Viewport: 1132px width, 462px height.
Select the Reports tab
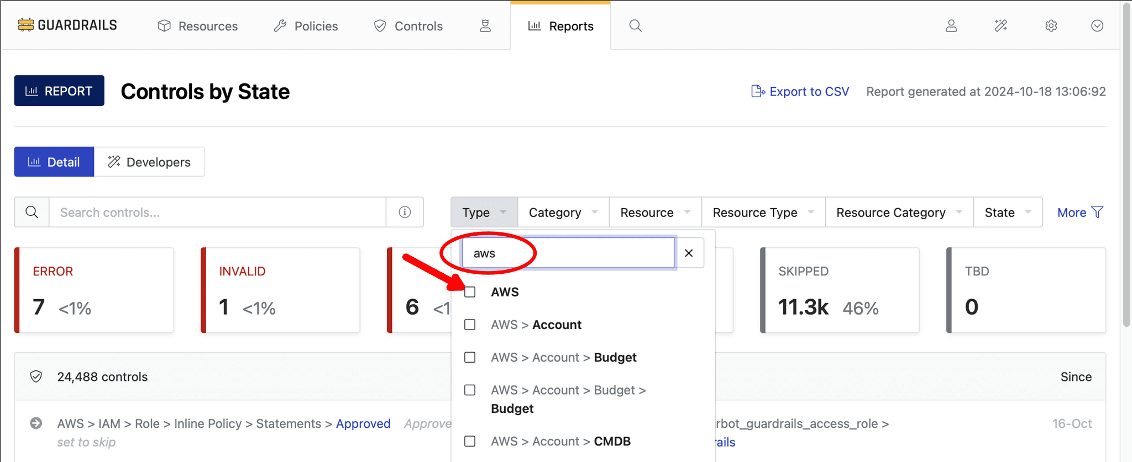tap(560, 26)
